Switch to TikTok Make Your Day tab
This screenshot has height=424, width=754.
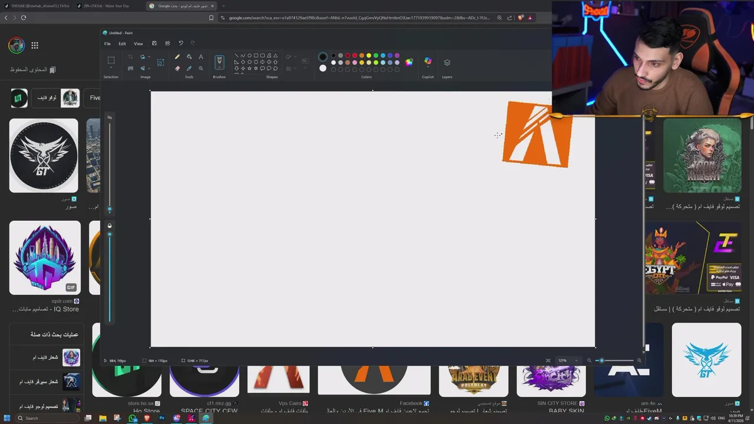[109, 6]
